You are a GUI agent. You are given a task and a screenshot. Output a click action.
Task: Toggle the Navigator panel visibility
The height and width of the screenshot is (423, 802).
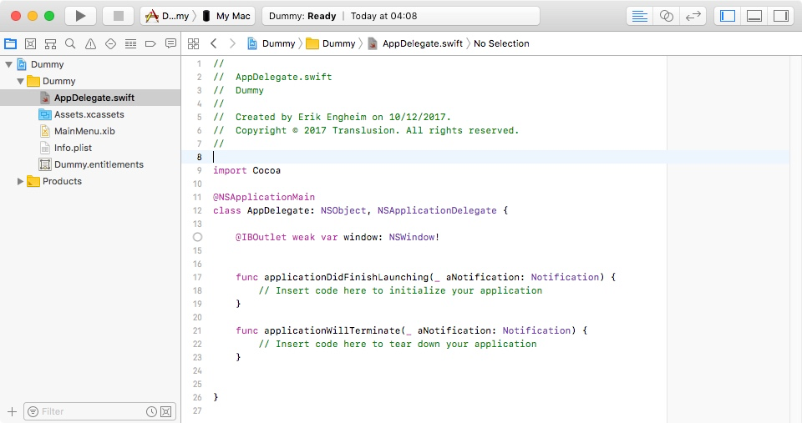click(728, 16)
